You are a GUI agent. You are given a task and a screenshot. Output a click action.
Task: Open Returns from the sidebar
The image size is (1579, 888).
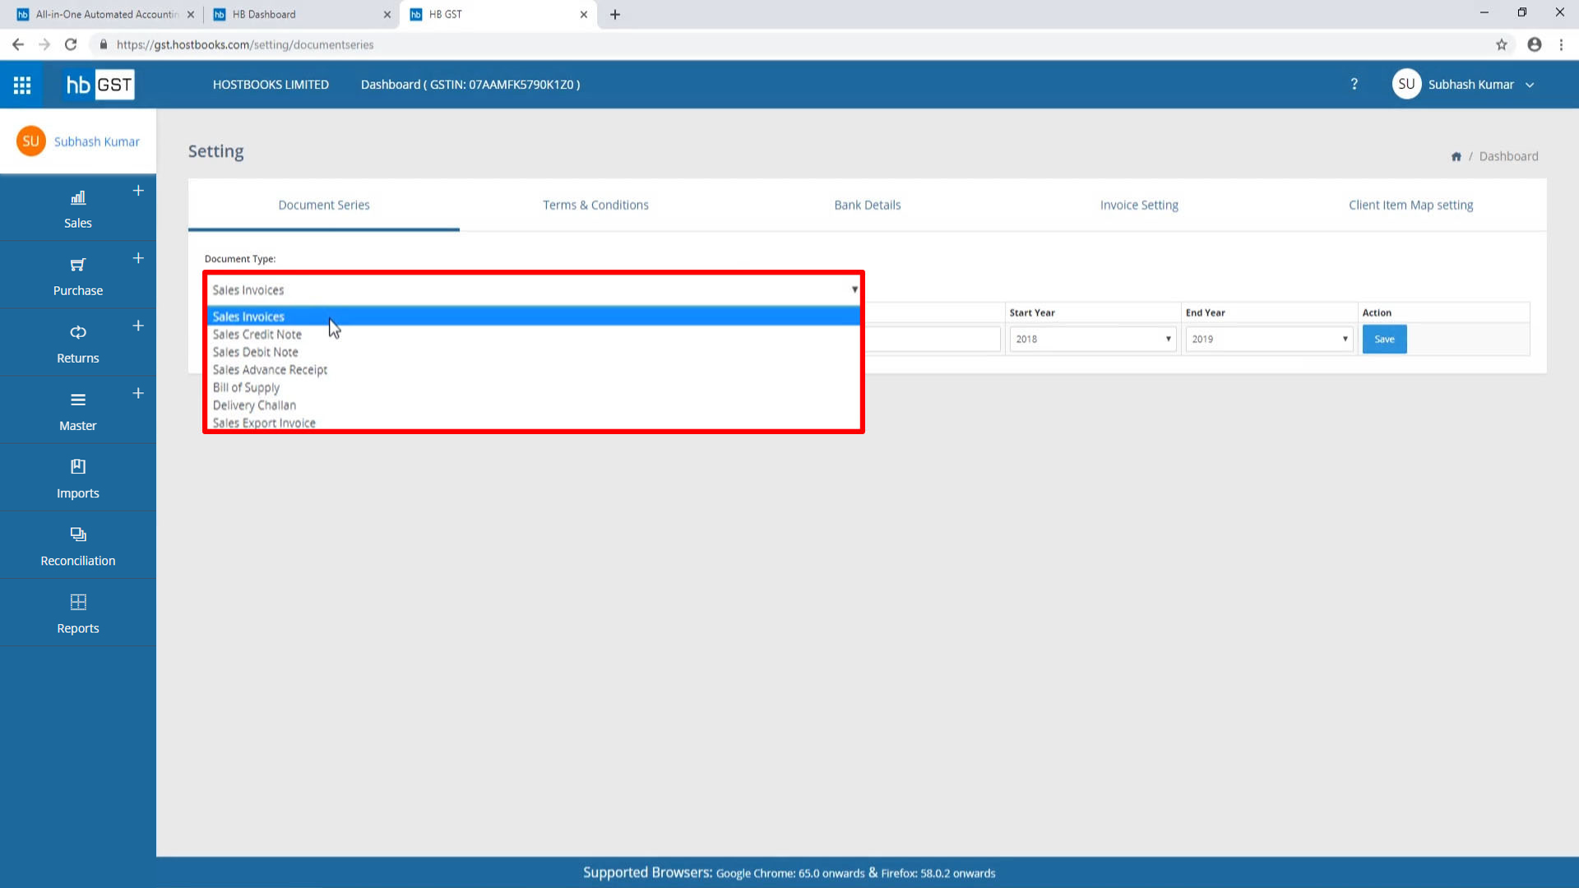78,333
